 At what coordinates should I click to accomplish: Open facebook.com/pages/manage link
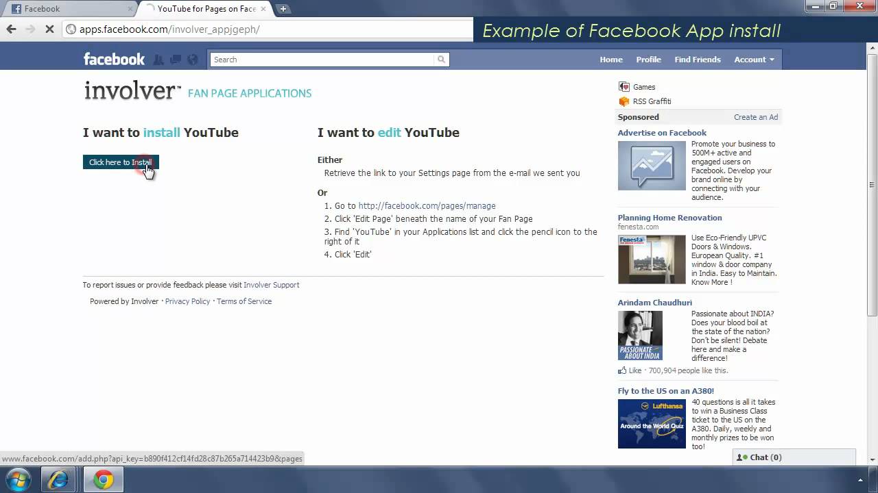pos(427,205)
